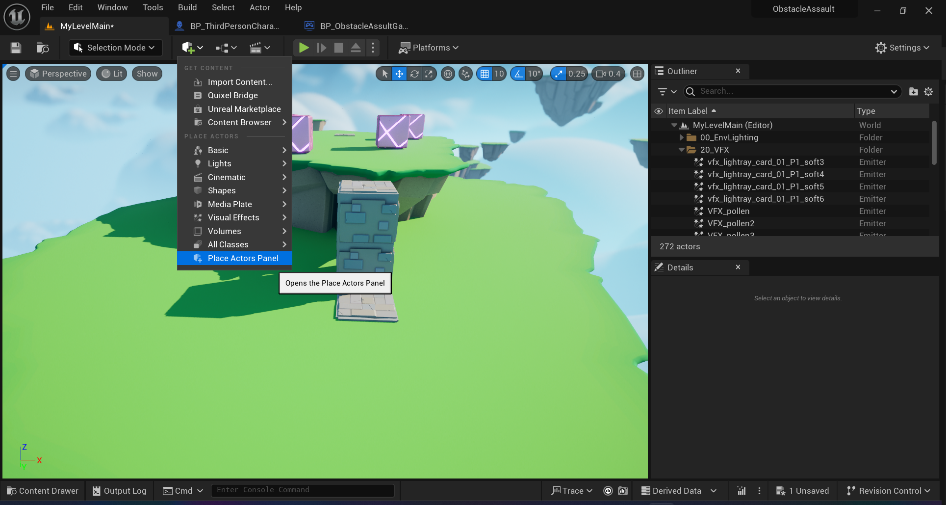Toggle viewport layout maximize icon

pyautogui.click(x=637, y=74)
